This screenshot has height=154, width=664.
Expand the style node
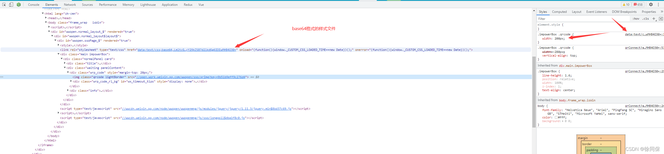[58, 45]
